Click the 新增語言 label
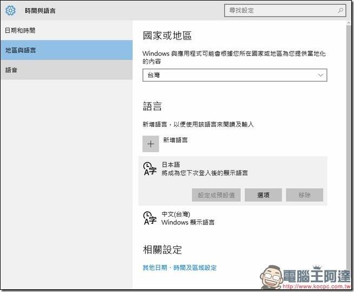This screenshot has height=292, width=354. click(x=175, y=140)
